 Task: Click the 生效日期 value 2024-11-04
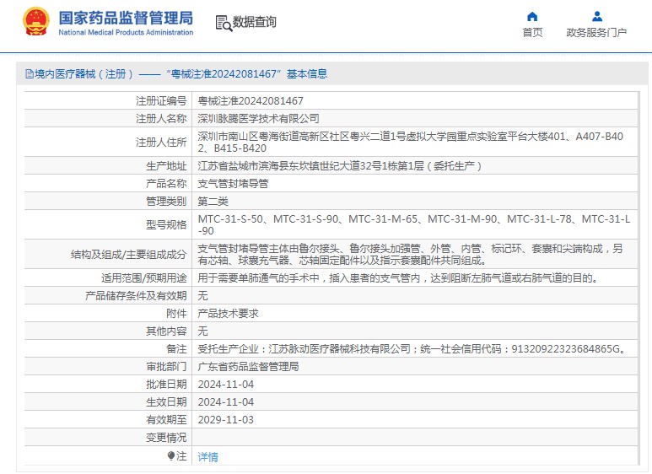pos(226,402)
